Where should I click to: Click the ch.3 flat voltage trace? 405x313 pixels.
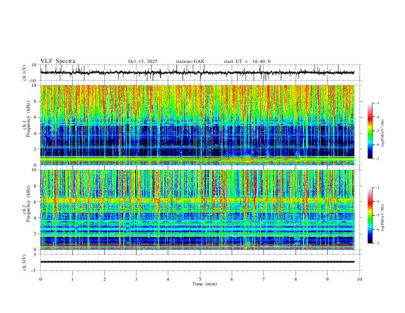pyautogui.click(x=197, y=262)
